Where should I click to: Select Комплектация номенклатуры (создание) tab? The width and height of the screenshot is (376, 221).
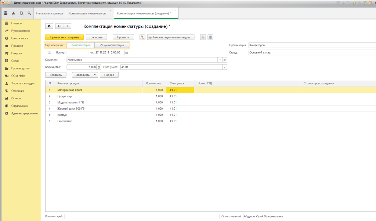tap(144, 14)
